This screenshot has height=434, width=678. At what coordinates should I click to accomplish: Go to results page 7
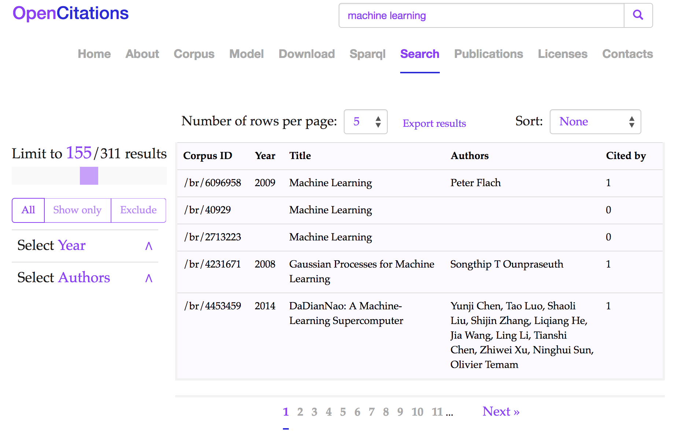[372, 412]
